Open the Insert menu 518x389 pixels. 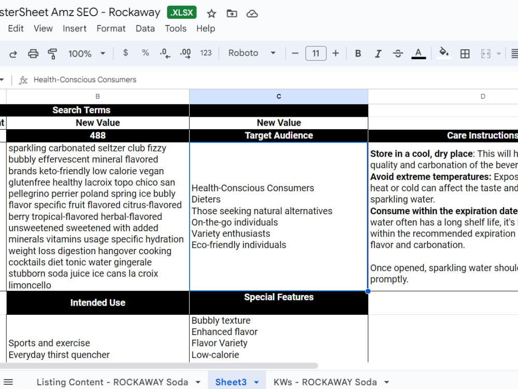74,29
